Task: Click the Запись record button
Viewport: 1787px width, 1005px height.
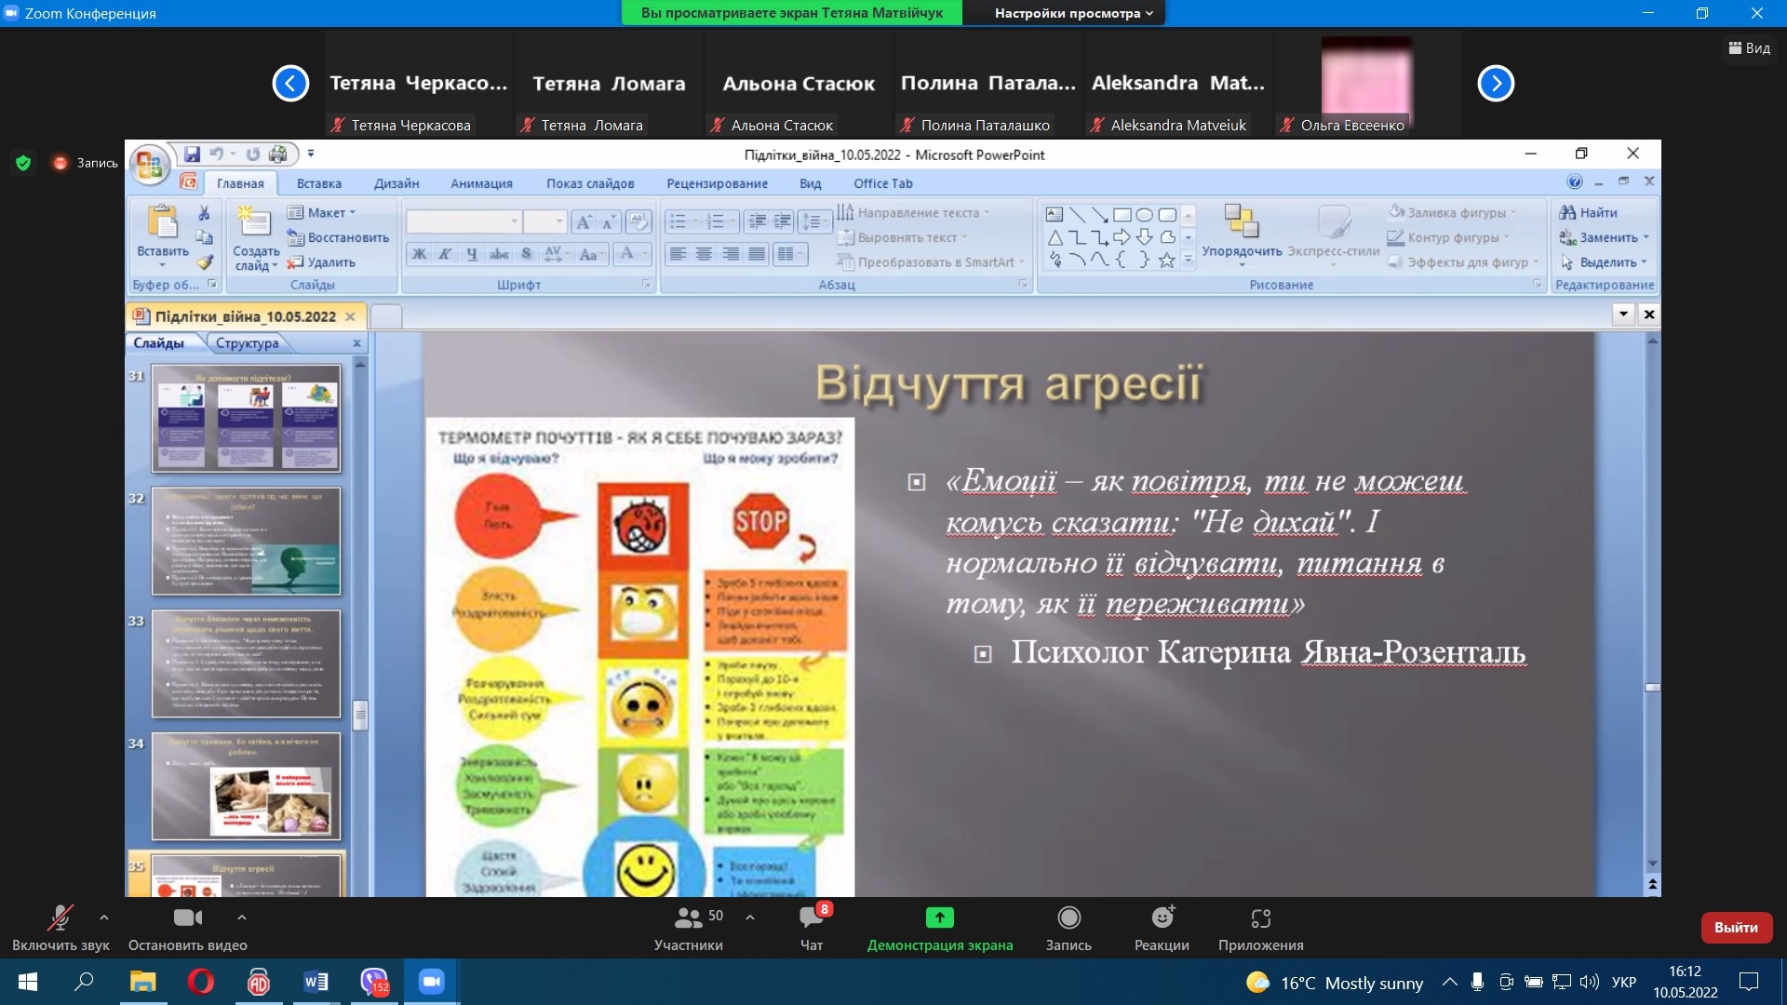Action: tap(1068, 918)
